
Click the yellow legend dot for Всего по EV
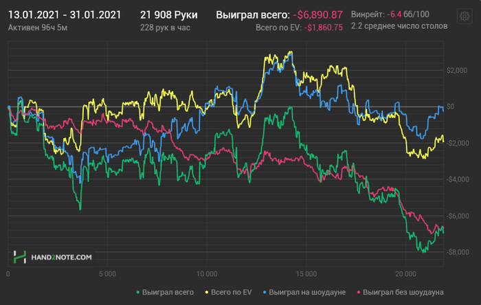click(x=207, y=293)
